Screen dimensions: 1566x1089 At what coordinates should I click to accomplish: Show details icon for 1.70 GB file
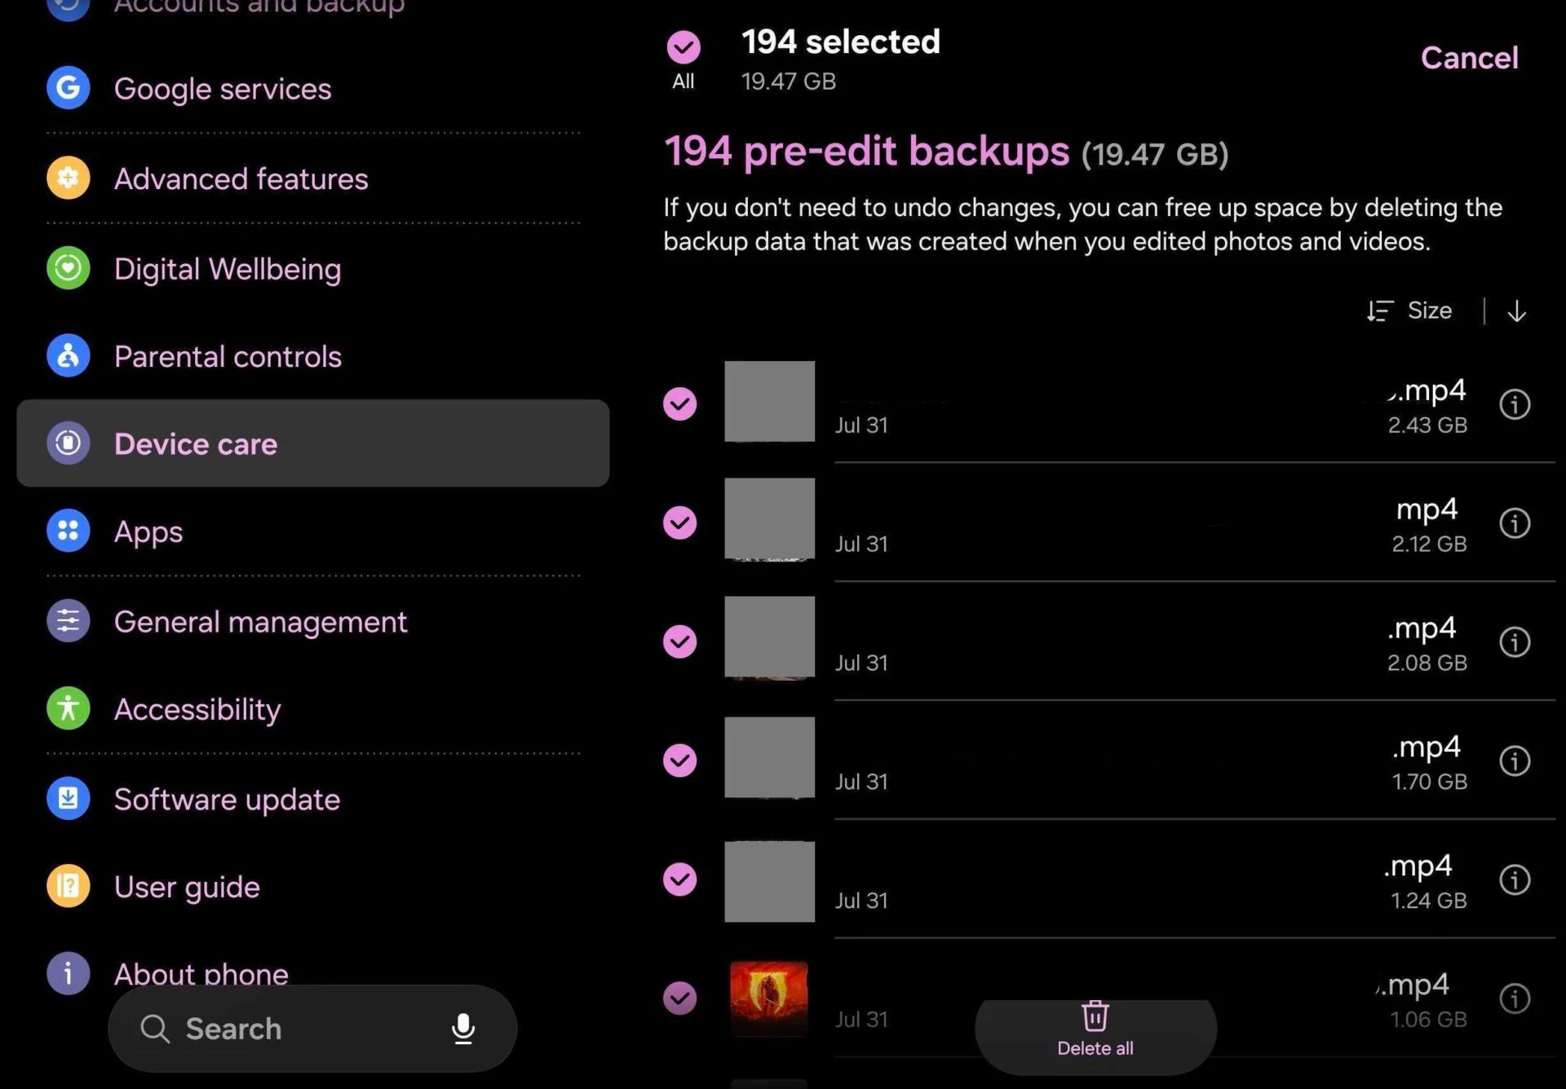click(x=1515, y=761)
